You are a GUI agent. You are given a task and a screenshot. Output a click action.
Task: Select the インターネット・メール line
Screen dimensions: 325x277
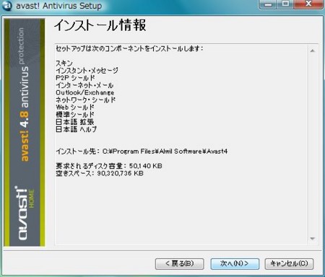pyautogui.click(x=84, y=85)
